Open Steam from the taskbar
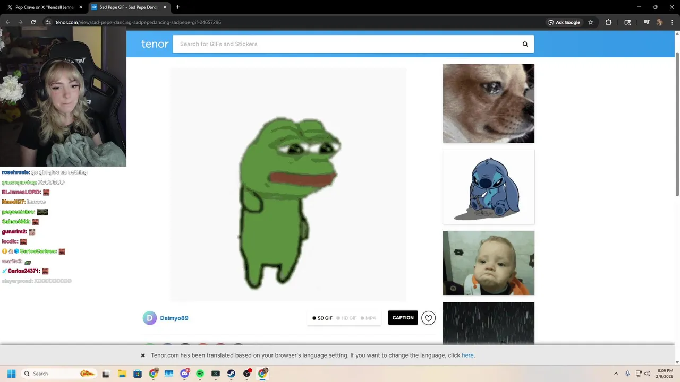680x382 pixels. tap(231, 374)
